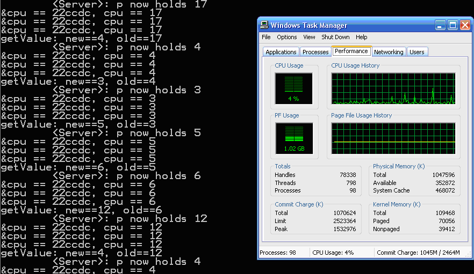Click the CPU Usage History graph
Viewport: 474px width, 274px height.
coord(393,88)
